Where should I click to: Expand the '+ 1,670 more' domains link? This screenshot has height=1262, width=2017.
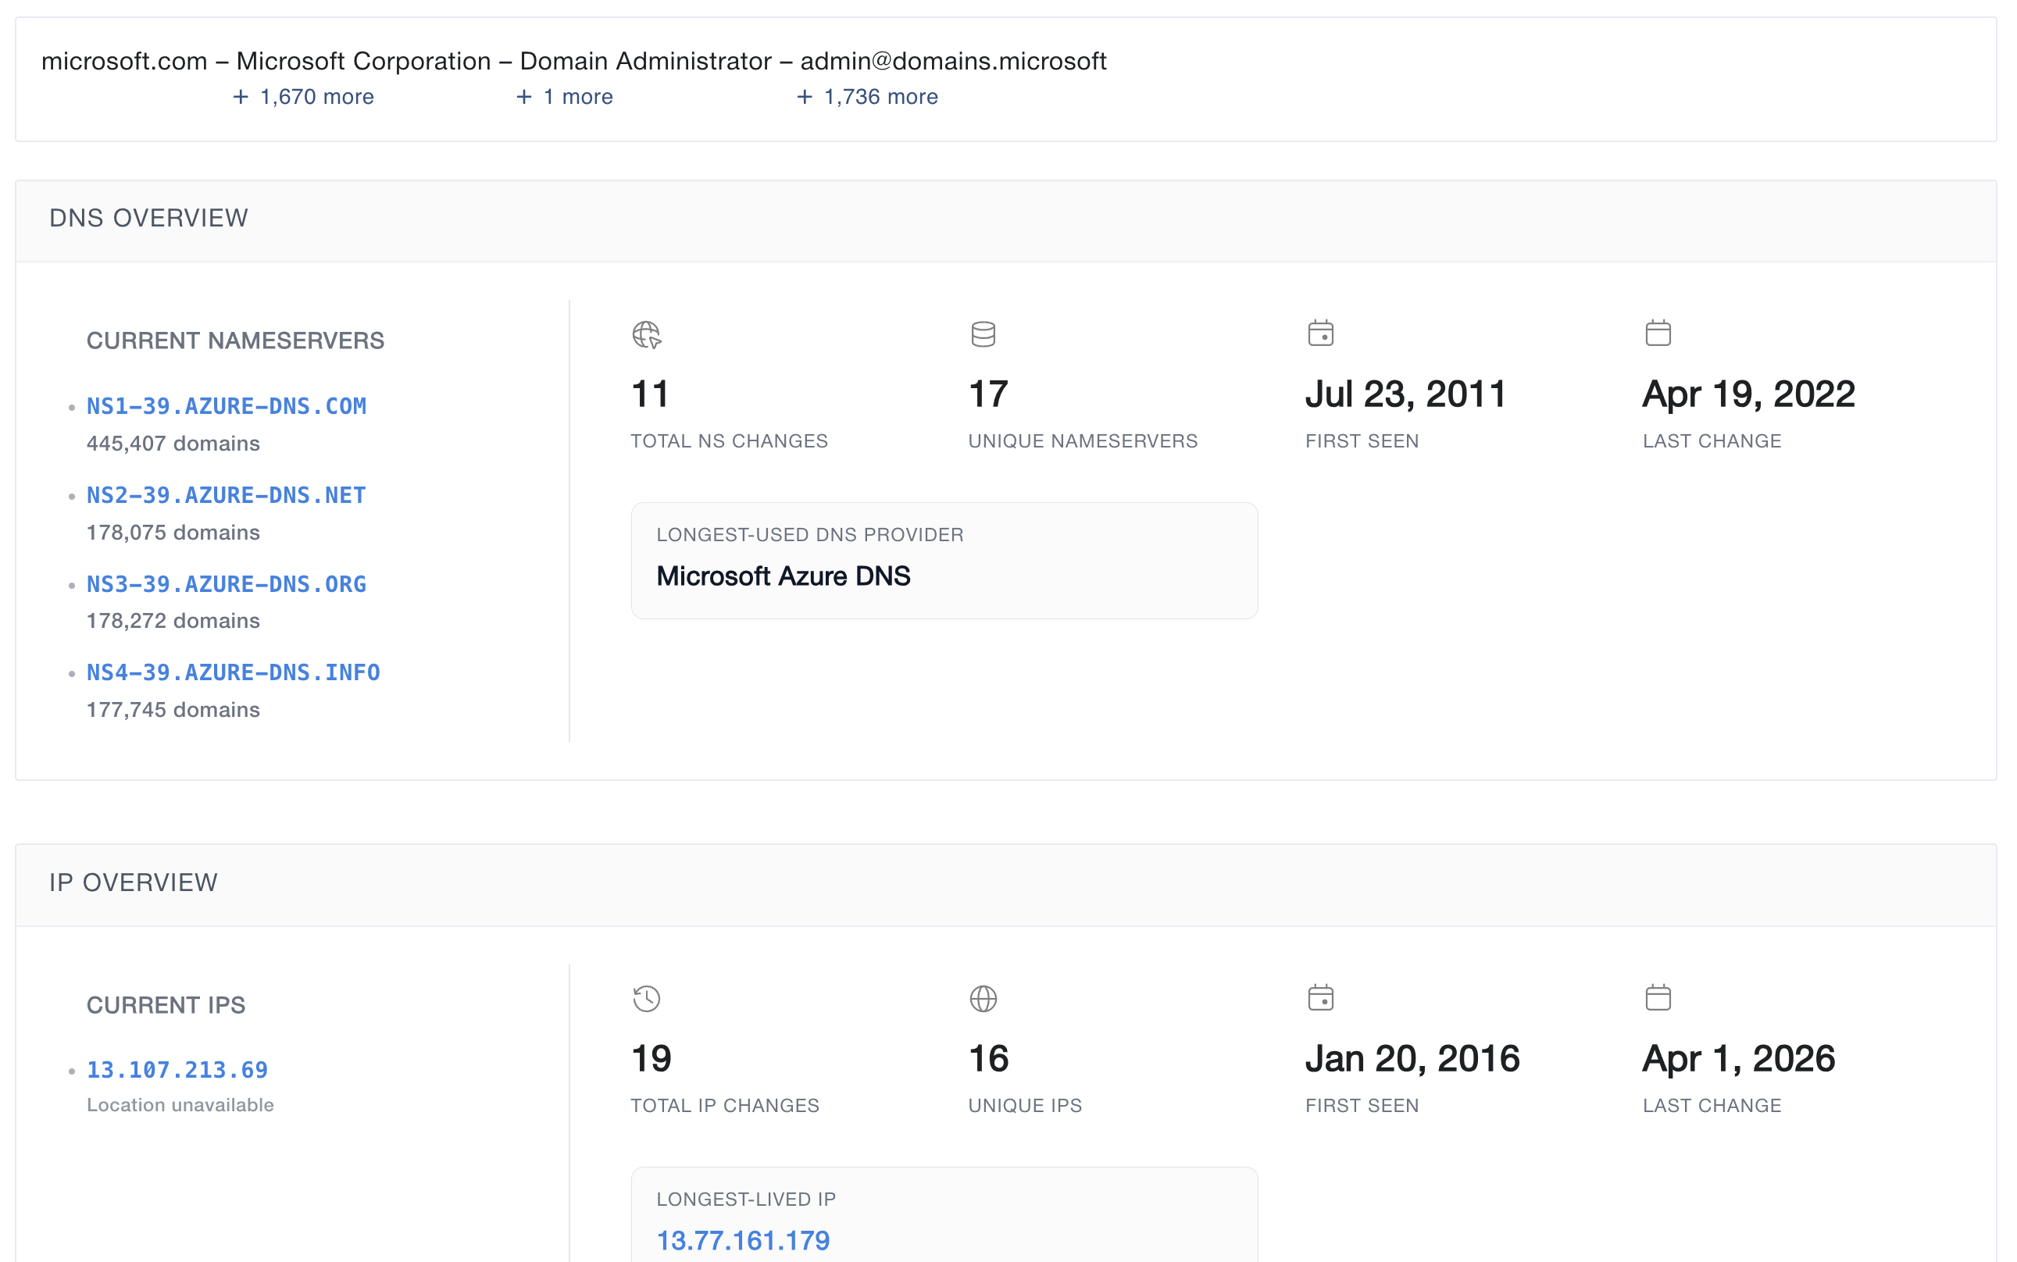[303, 97]
